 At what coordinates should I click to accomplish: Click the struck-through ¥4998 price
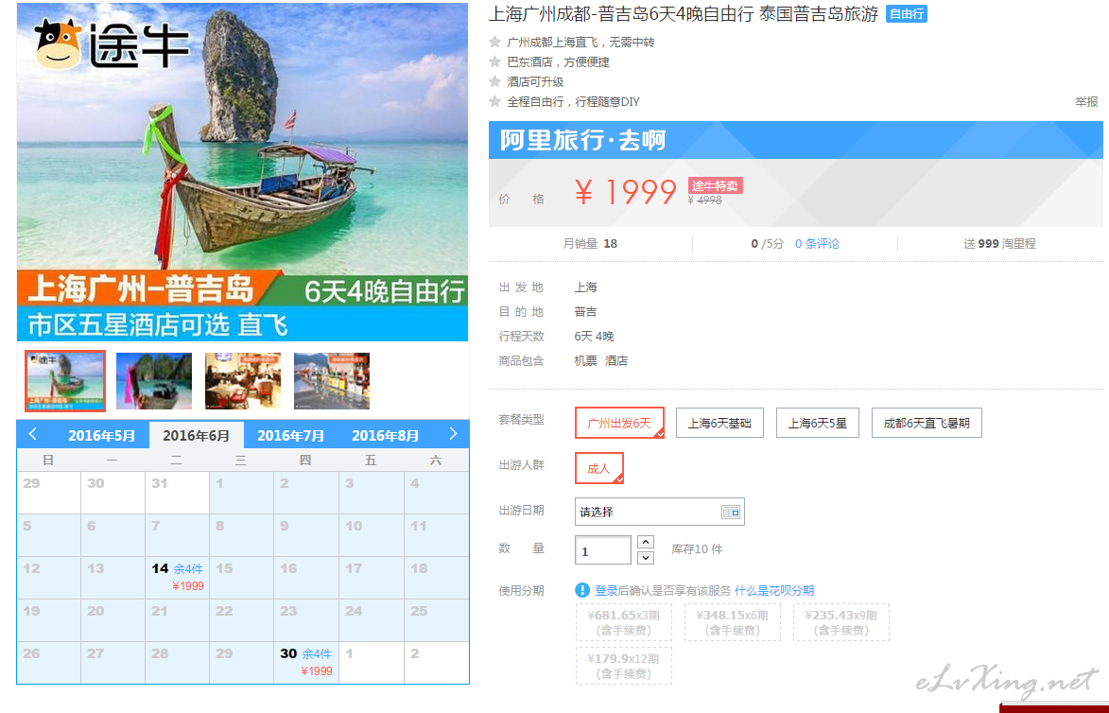point(704,200)
